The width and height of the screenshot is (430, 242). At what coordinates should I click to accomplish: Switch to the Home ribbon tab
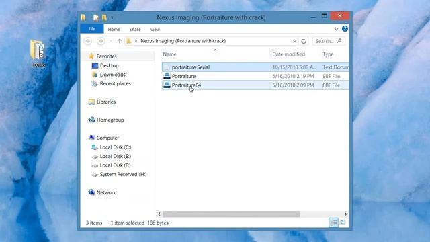[114, 30]
